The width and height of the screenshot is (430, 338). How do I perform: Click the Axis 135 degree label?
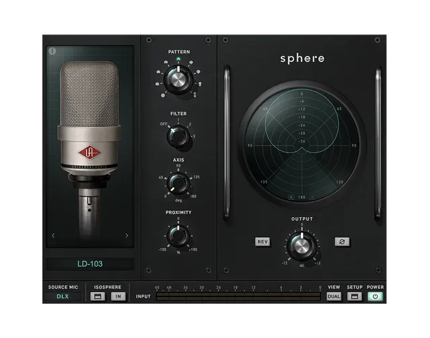pos(196,177)
